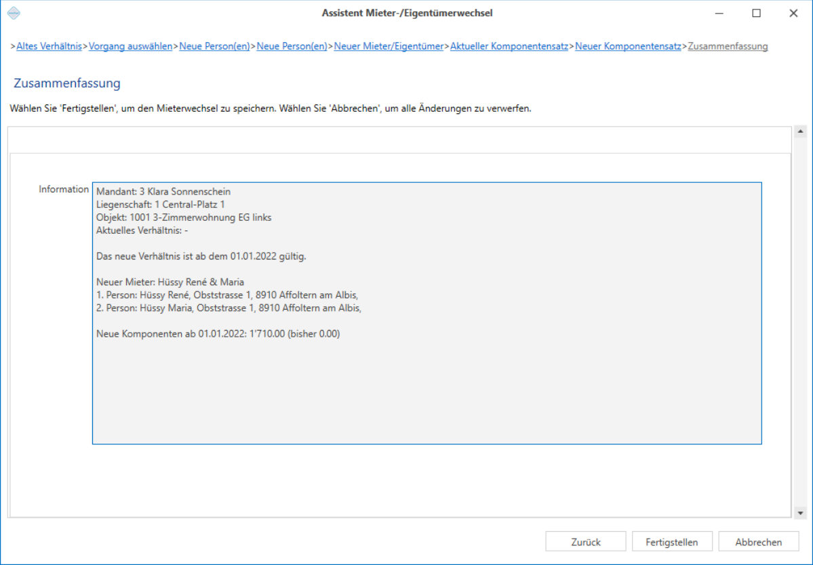Maximize the wizard window

[x=757, y=13]
